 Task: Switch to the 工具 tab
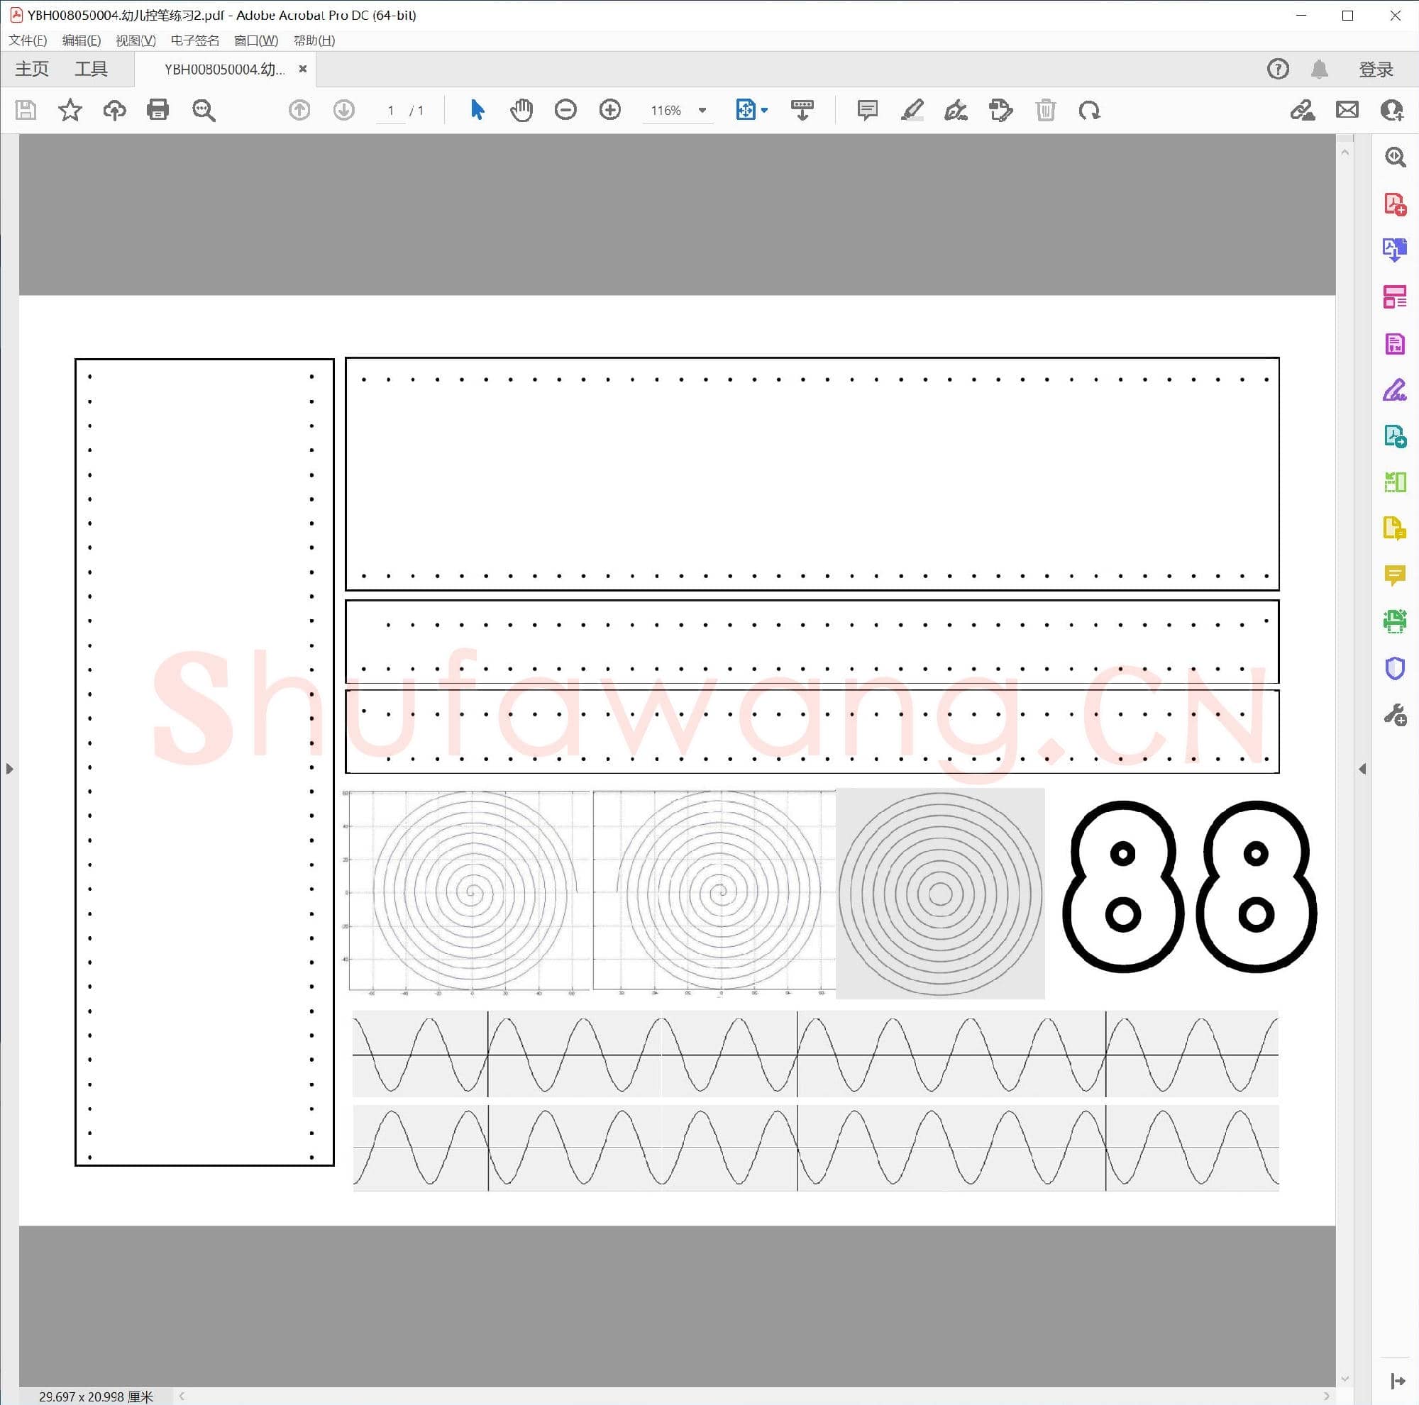click(x=91, y=69)
